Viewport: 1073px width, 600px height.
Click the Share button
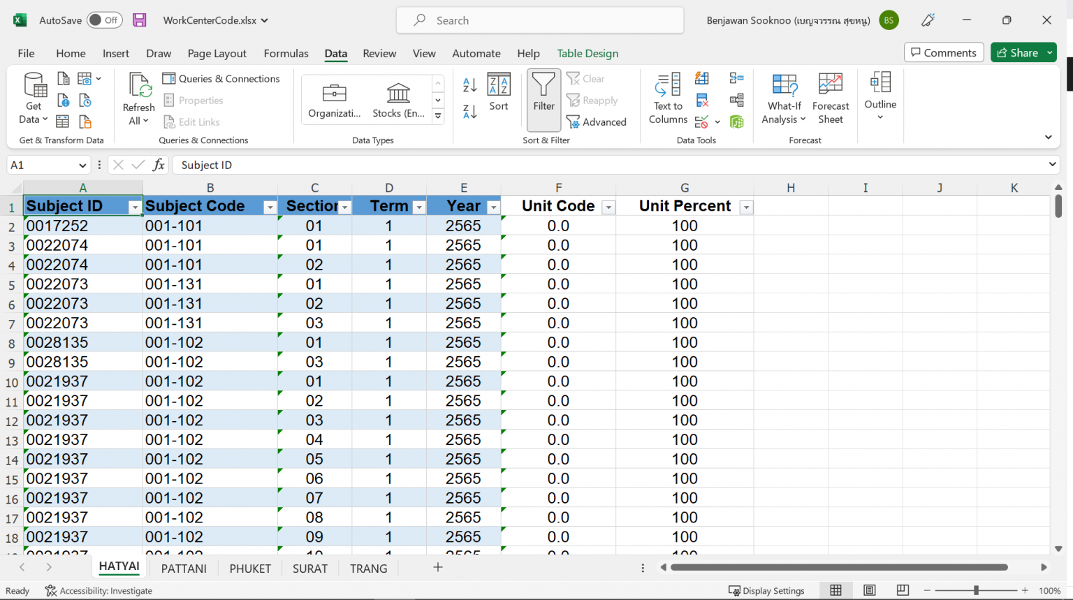pyautogui.click(x=1023, y=52)
